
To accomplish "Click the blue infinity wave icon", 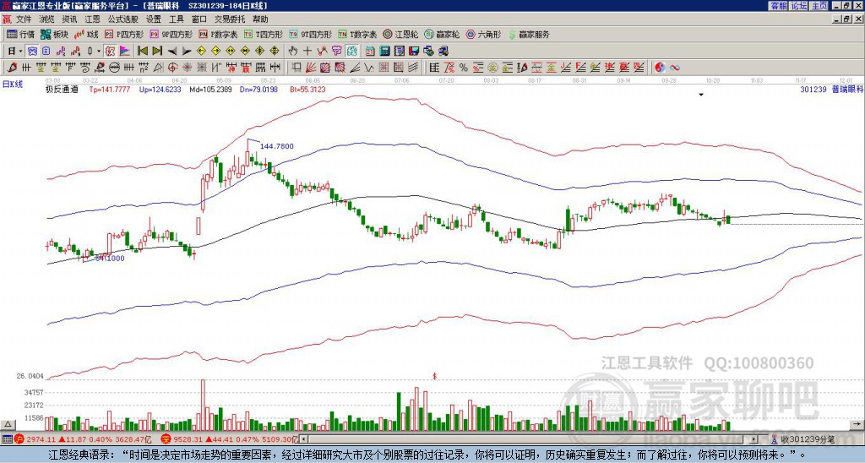I will point(675,68).
